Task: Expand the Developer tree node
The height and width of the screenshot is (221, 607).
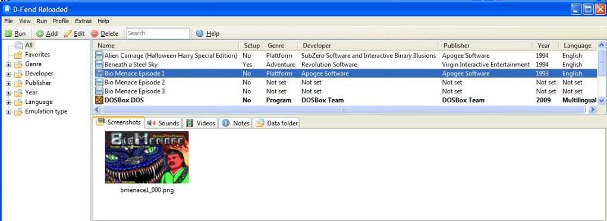Action: point(8,74)
